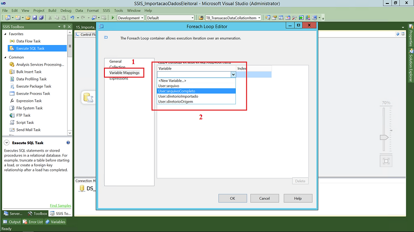
Task: Click the Paste toolbar icon
Action: point(64,18)
